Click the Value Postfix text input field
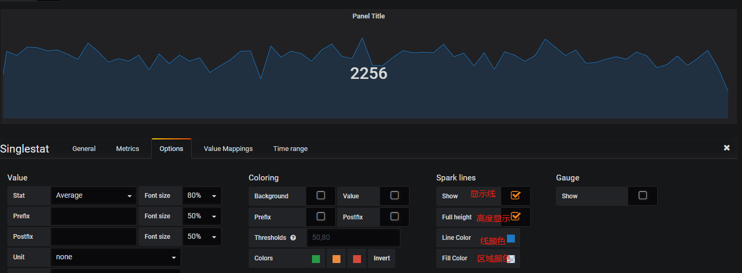Screen dimensions: 742x273 click(x=94, y=237)
